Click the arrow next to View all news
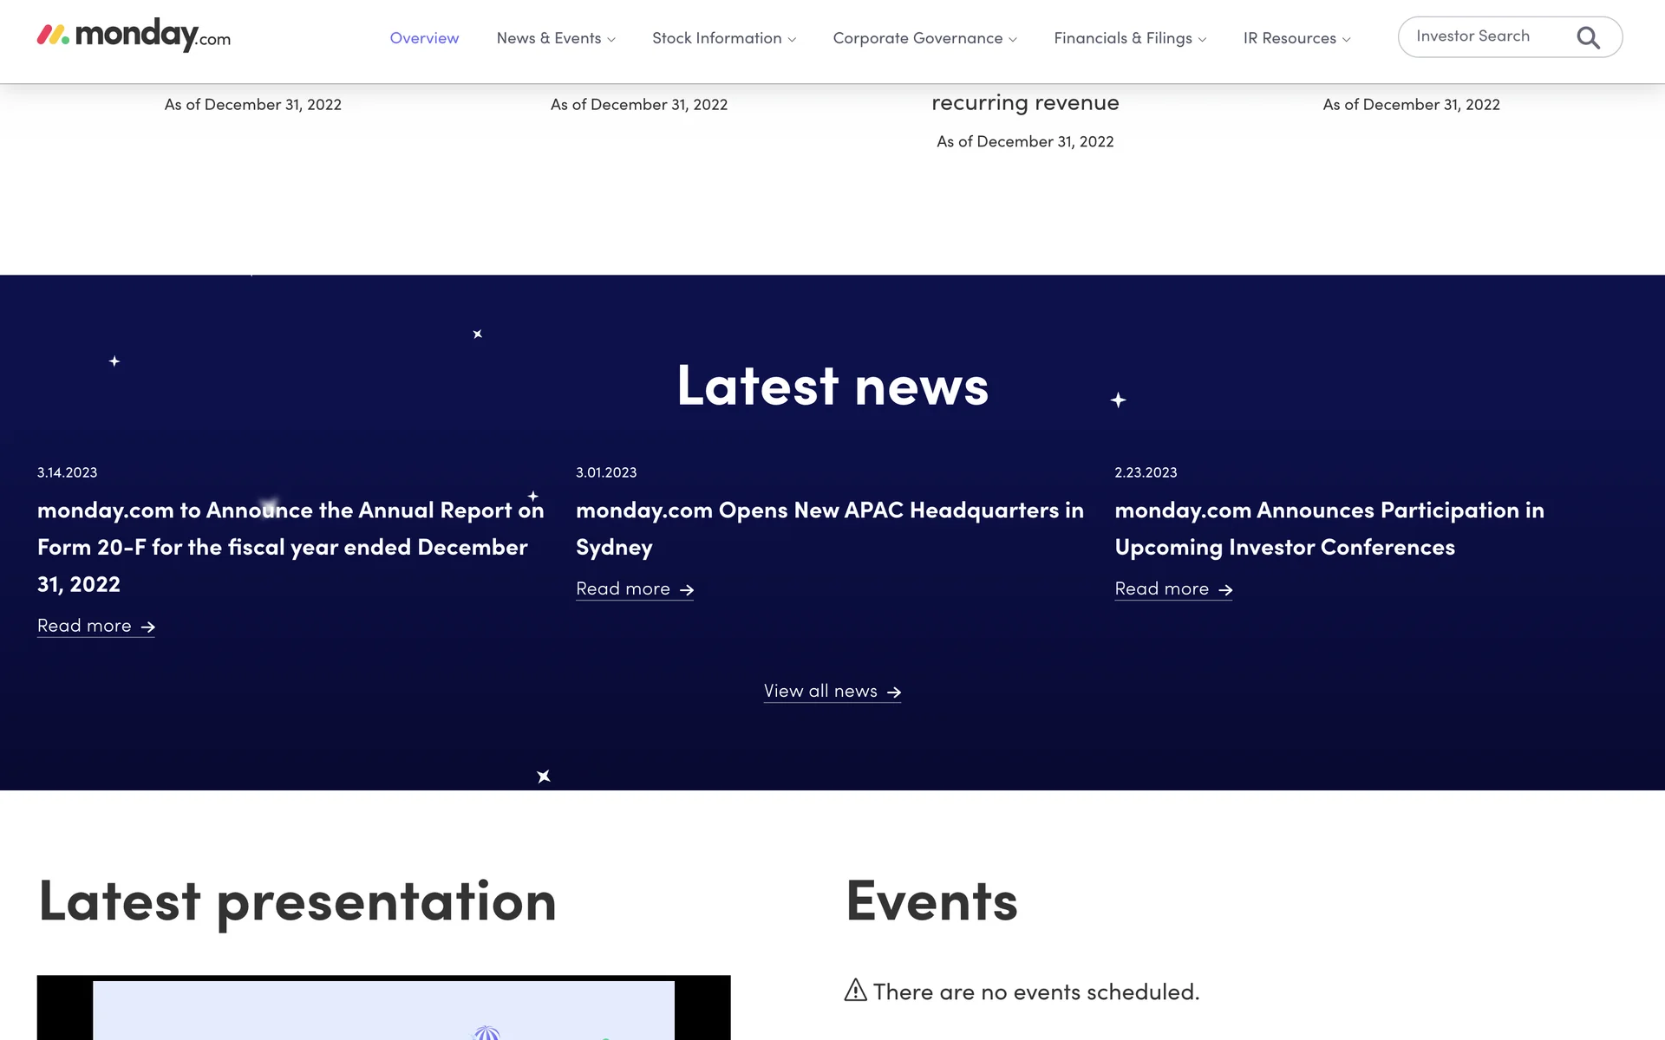 pyautogui.click(x=894, y=692)
